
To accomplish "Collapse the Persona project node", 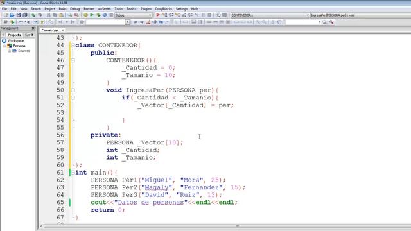I will pyautogui.click(x=4, y=46).
